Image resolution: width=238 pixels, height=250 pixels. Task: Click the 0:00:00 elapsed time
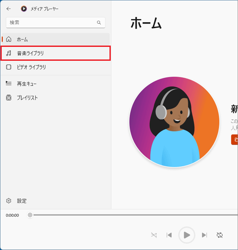point(12,215)
